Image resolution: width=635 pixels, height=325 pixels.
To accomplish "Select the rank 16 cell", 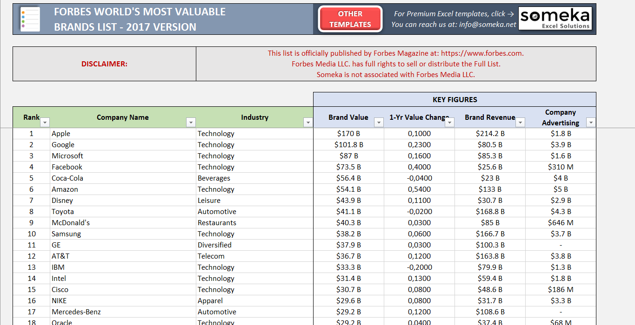I will (32, 301).
